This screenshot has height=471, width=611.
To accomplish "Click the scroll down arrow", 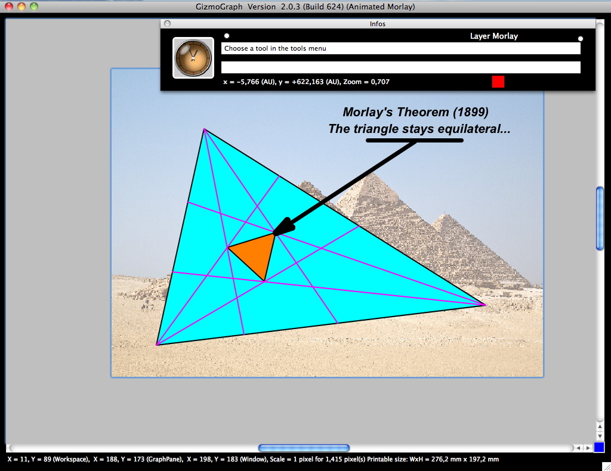I will (600, 437).
